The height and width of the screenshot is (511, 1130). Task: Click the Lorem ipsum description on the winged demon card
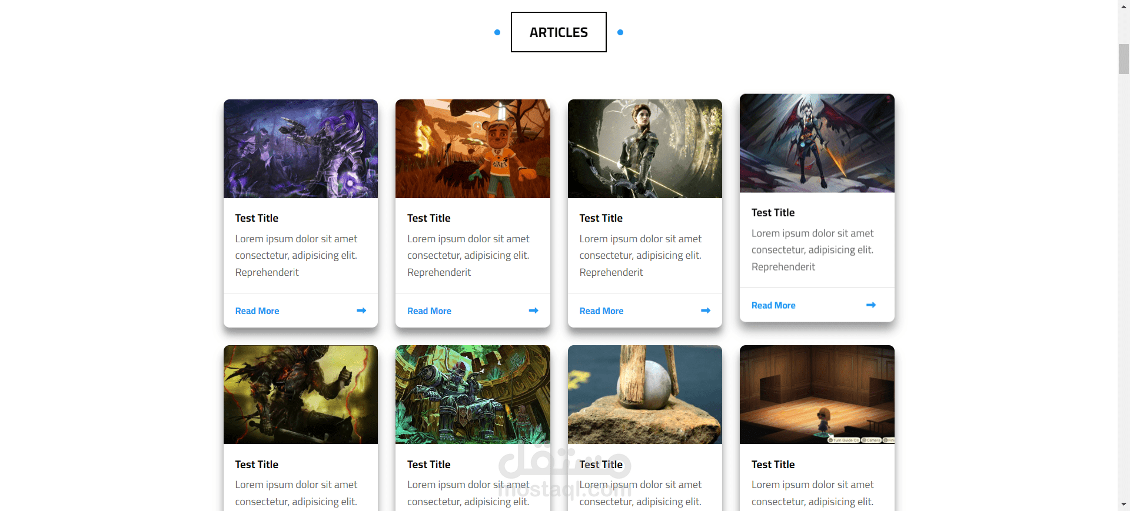(813, 251)
